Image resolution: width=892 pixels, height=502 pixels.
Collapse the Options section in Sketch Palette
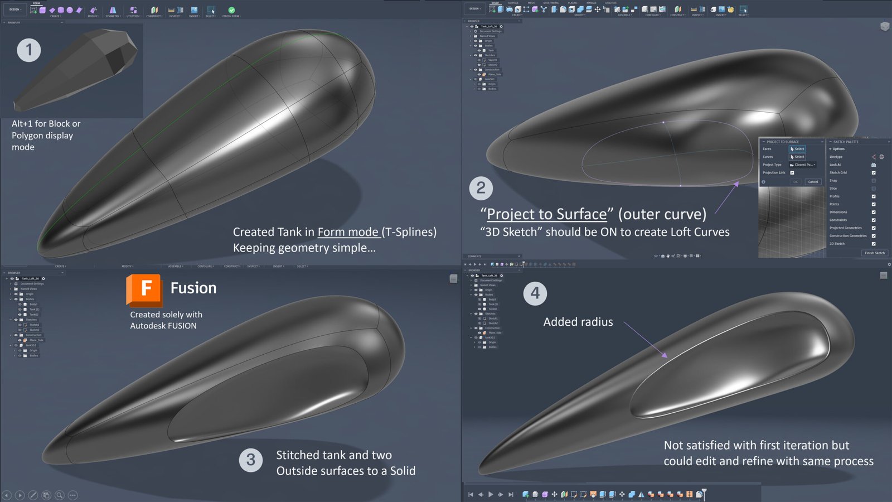(830, 149)
